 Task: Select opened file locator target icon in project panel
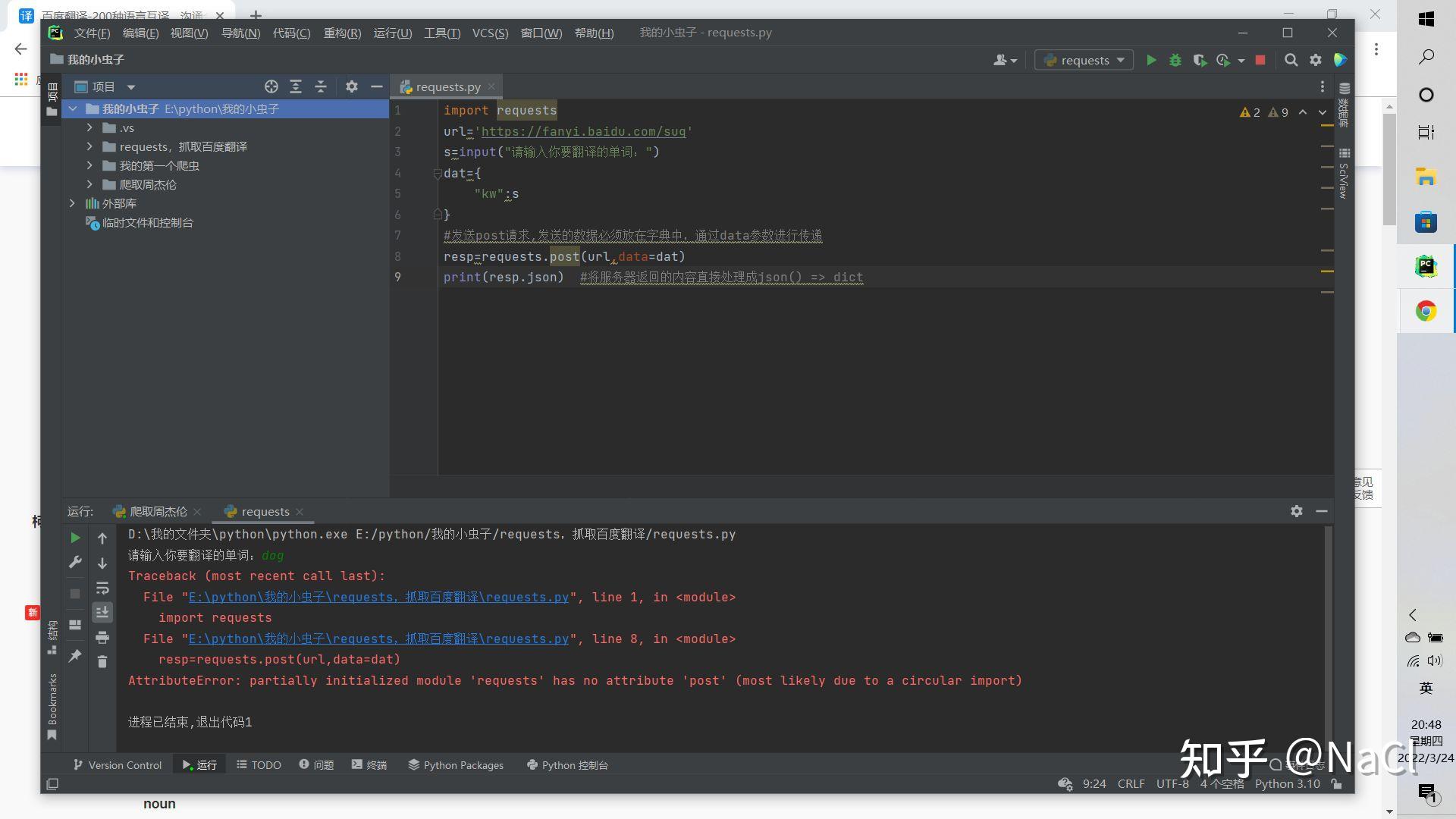coord(271,86)
